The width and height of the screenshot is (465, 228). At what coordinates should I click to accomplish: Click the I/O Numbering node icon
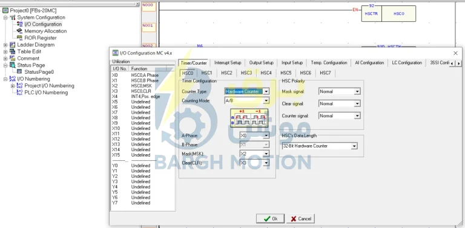[13, 79]
